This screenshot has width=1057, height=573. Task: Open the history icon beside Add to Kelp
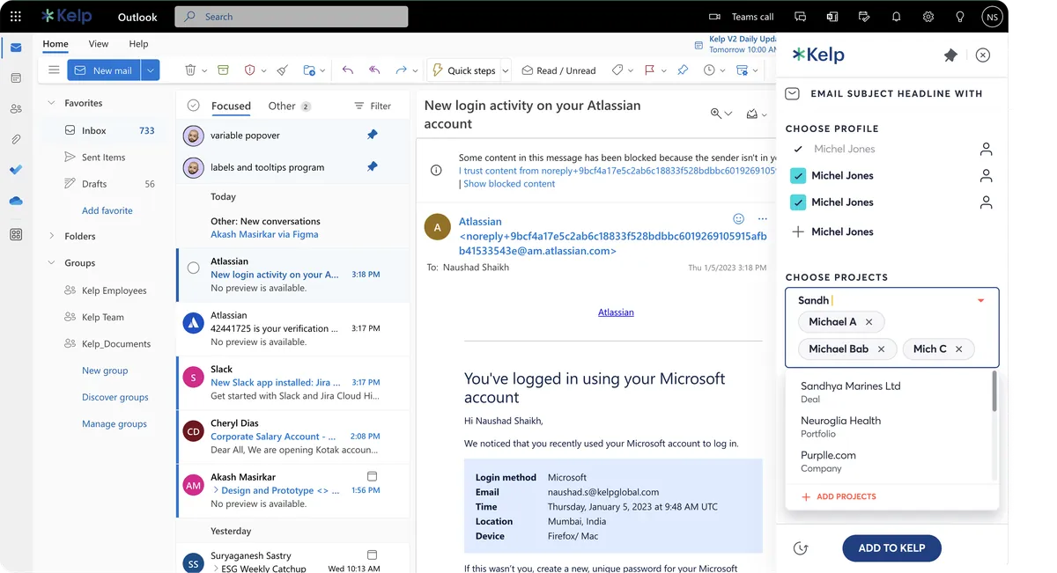[x=801, y=548]
